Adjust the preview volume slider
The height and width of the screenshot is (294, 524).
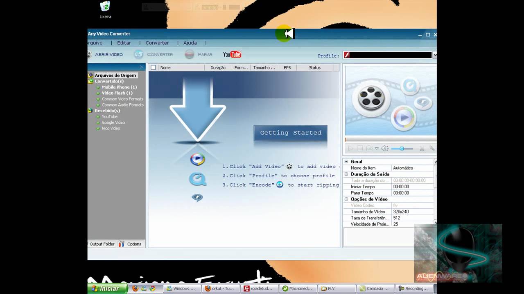click(x=402, y=149)
